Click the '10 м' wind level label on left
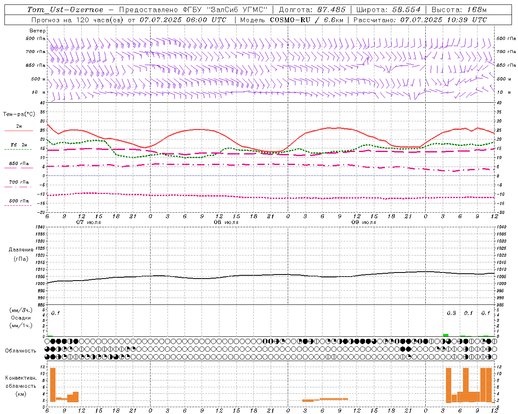Viewport: 518px width, 414px height. (x=38, y=92)
